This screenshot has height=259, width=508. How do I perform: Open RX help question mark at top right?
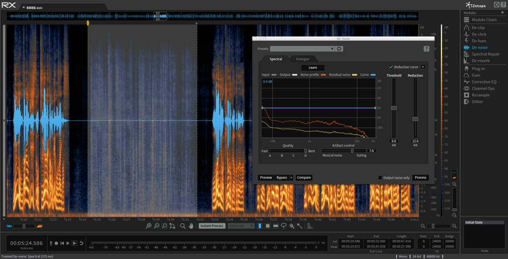click(503, 4)
